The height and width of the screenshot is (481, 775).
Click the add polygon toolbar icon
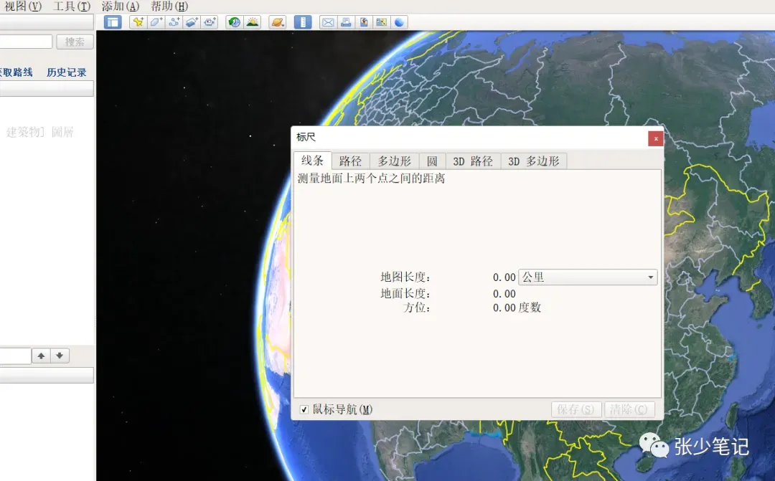pyautogui.click(x=156, y=22)
